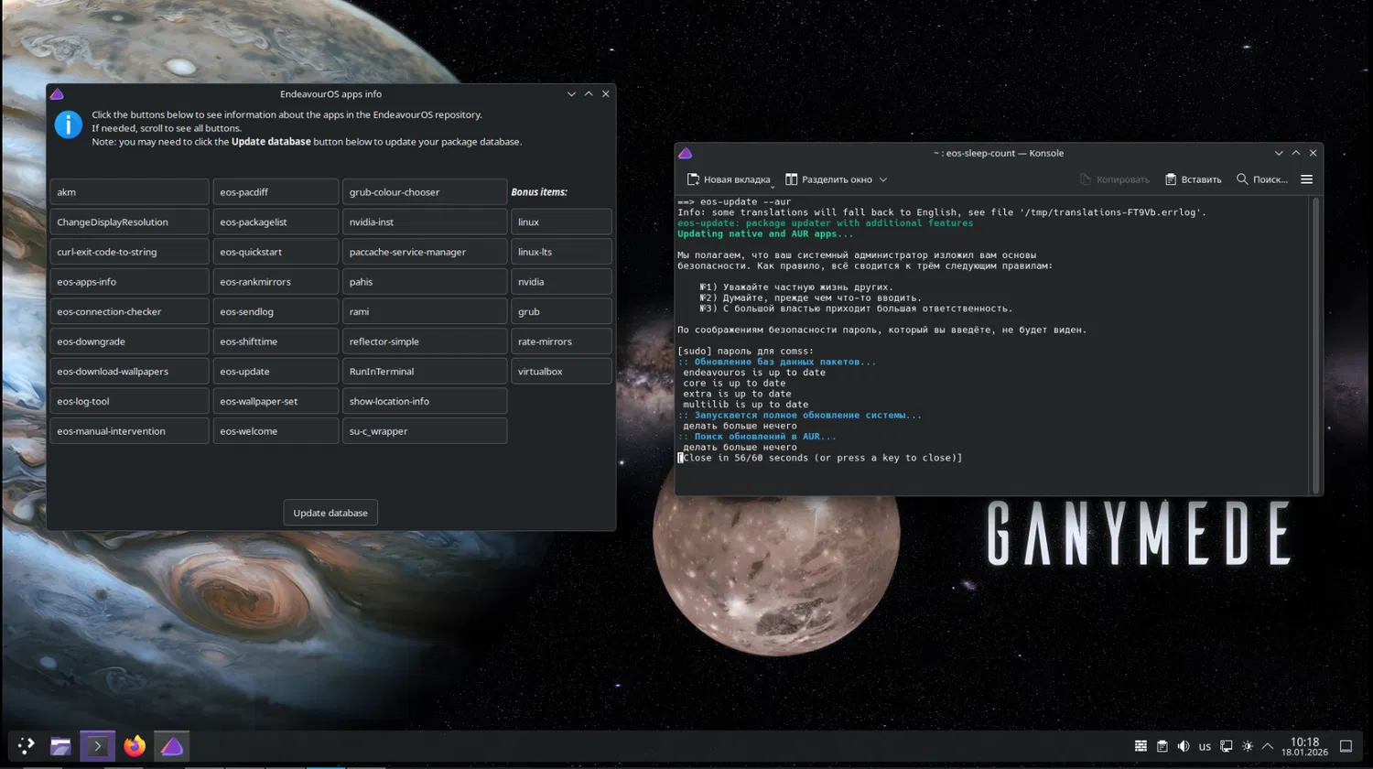Click the 'nvidia-inst' button
Viewport: 1373px width, 769px height.
click(425, 222)
